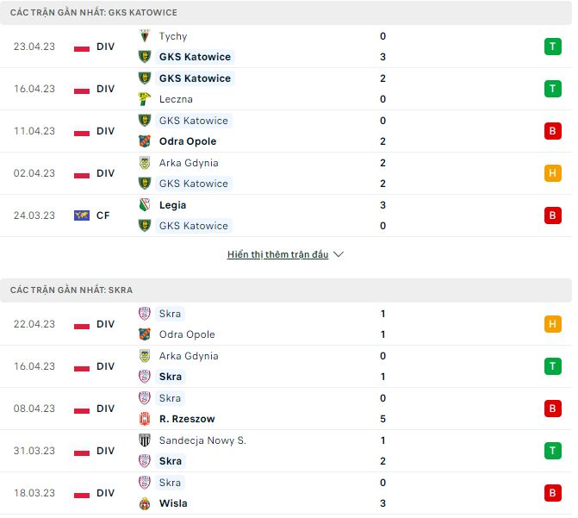The image size is (578, 518).
Task: Click the Tychy club crest icon
Action: (x=145, y=36)
